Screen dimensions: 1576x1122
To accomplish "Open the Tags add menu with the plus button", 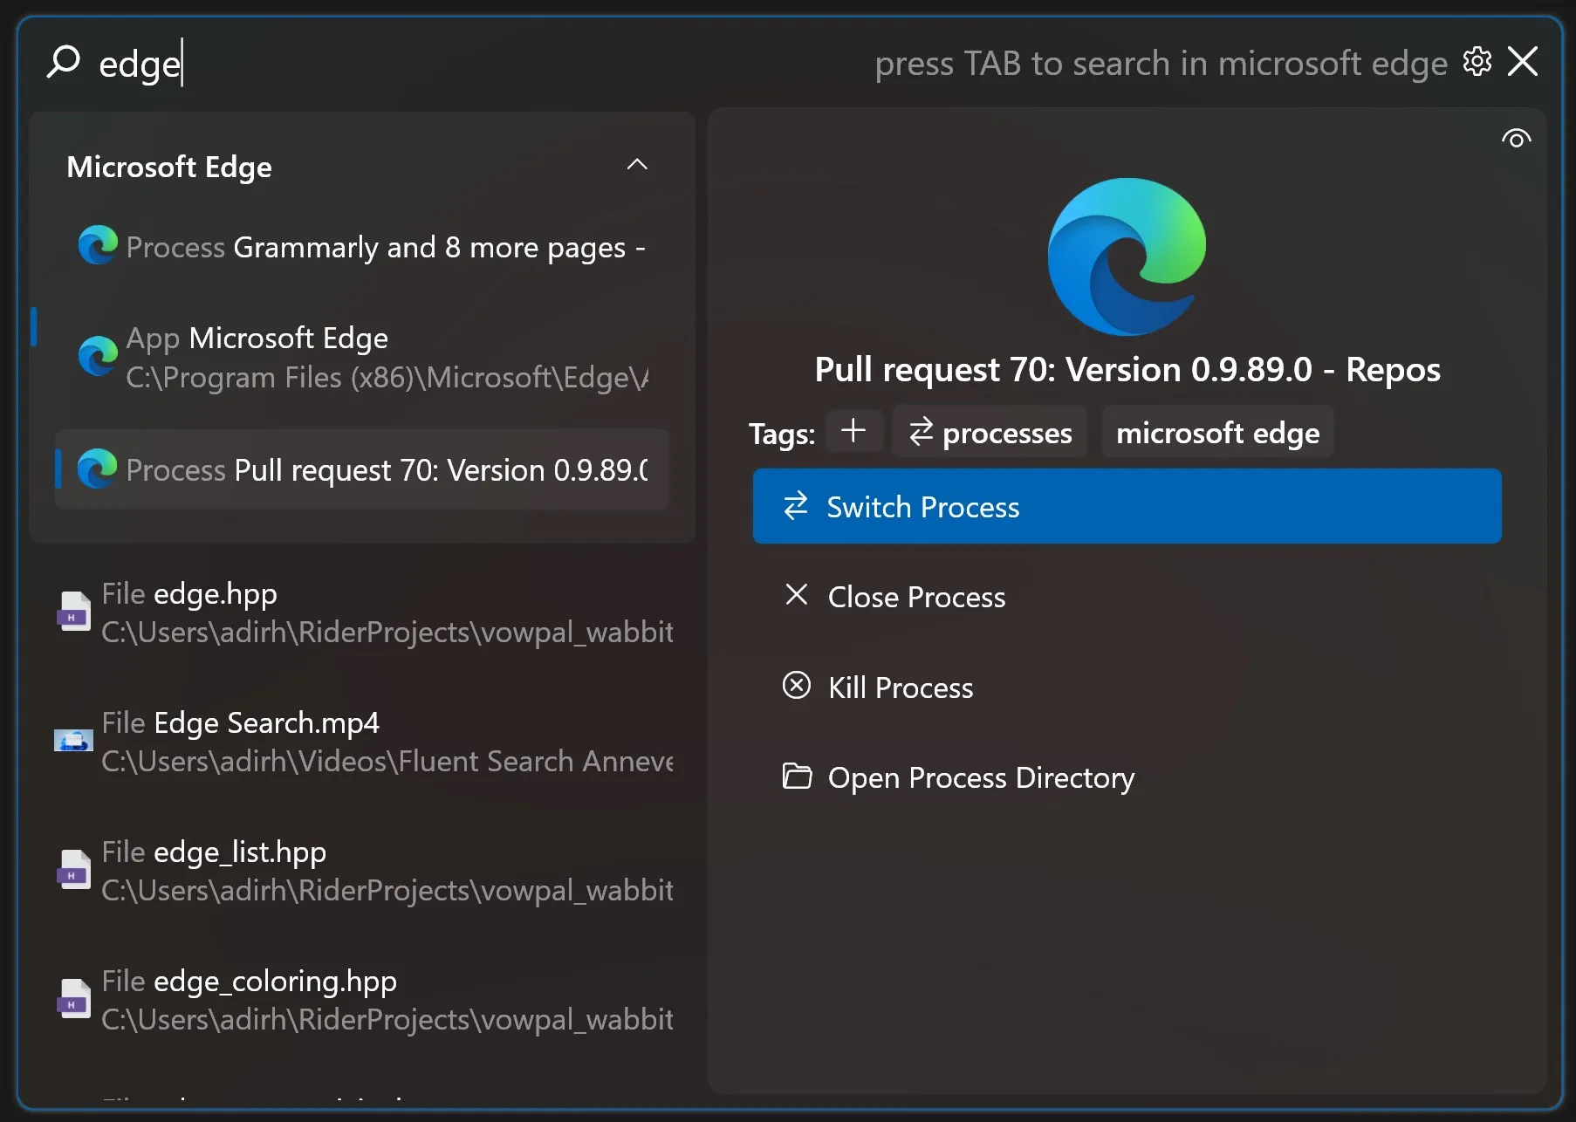I will pos(853,431).
